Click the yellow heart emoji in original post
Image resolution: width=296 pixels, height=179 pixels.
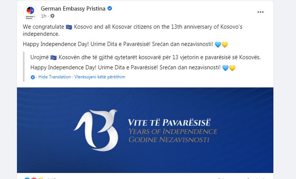point(225,44)
